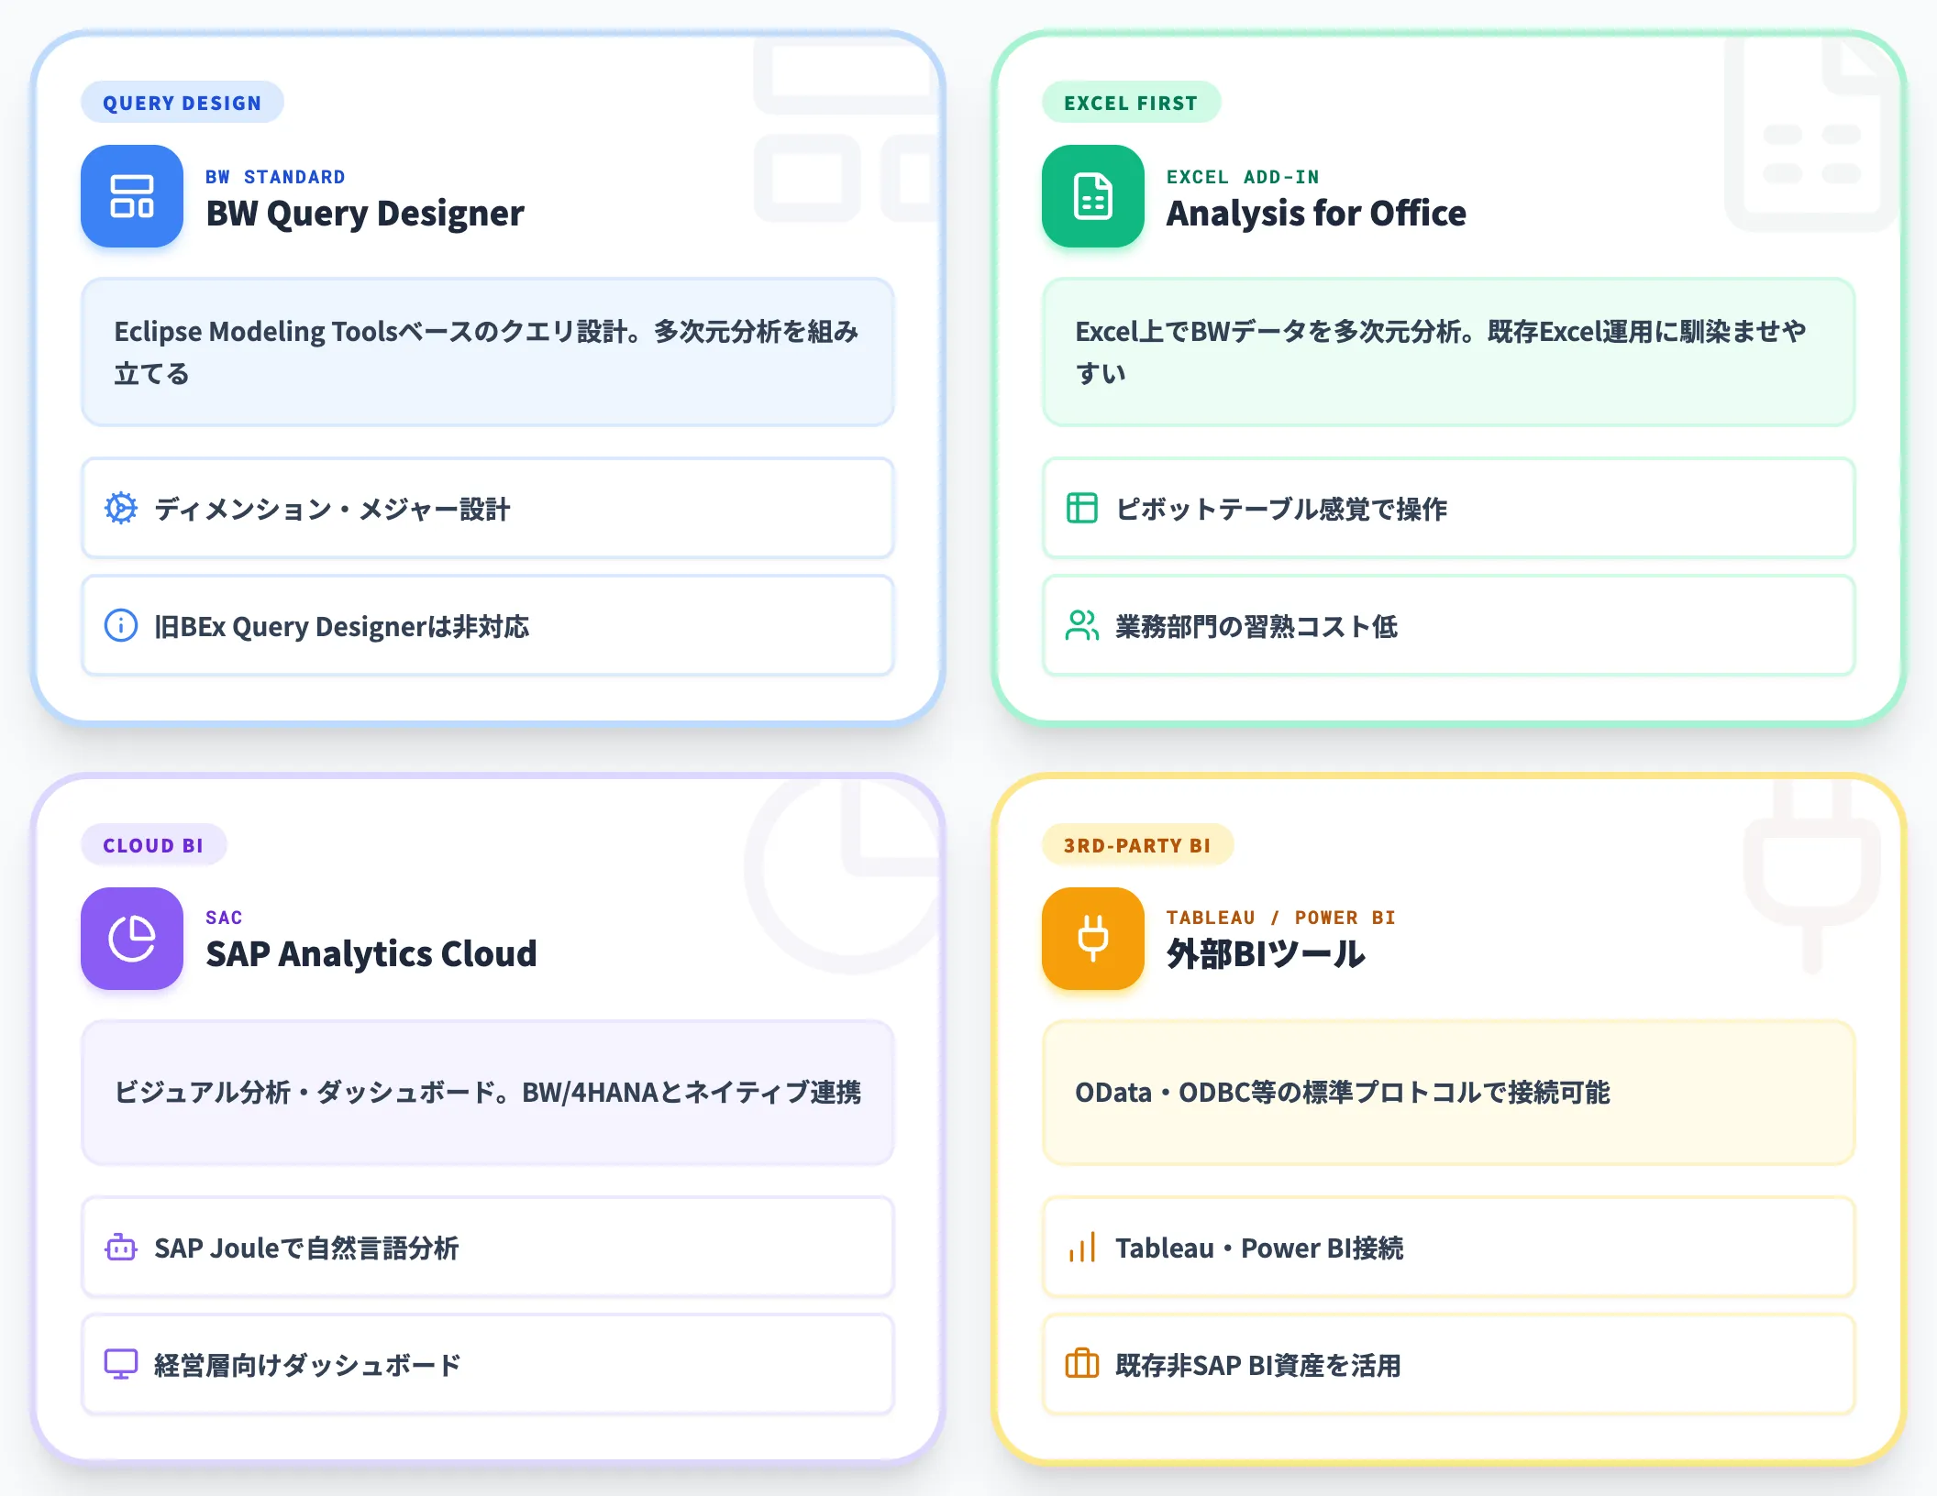
Task: Click the purple SAP Analytics Cloud pie chart icon
Action: tap(132, 939)
